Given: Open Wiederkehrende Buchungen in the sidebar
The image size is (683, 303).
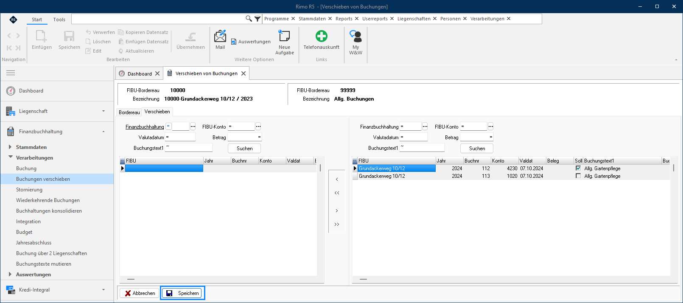Looking at the screenshot, I should click(x=48, y=200).
